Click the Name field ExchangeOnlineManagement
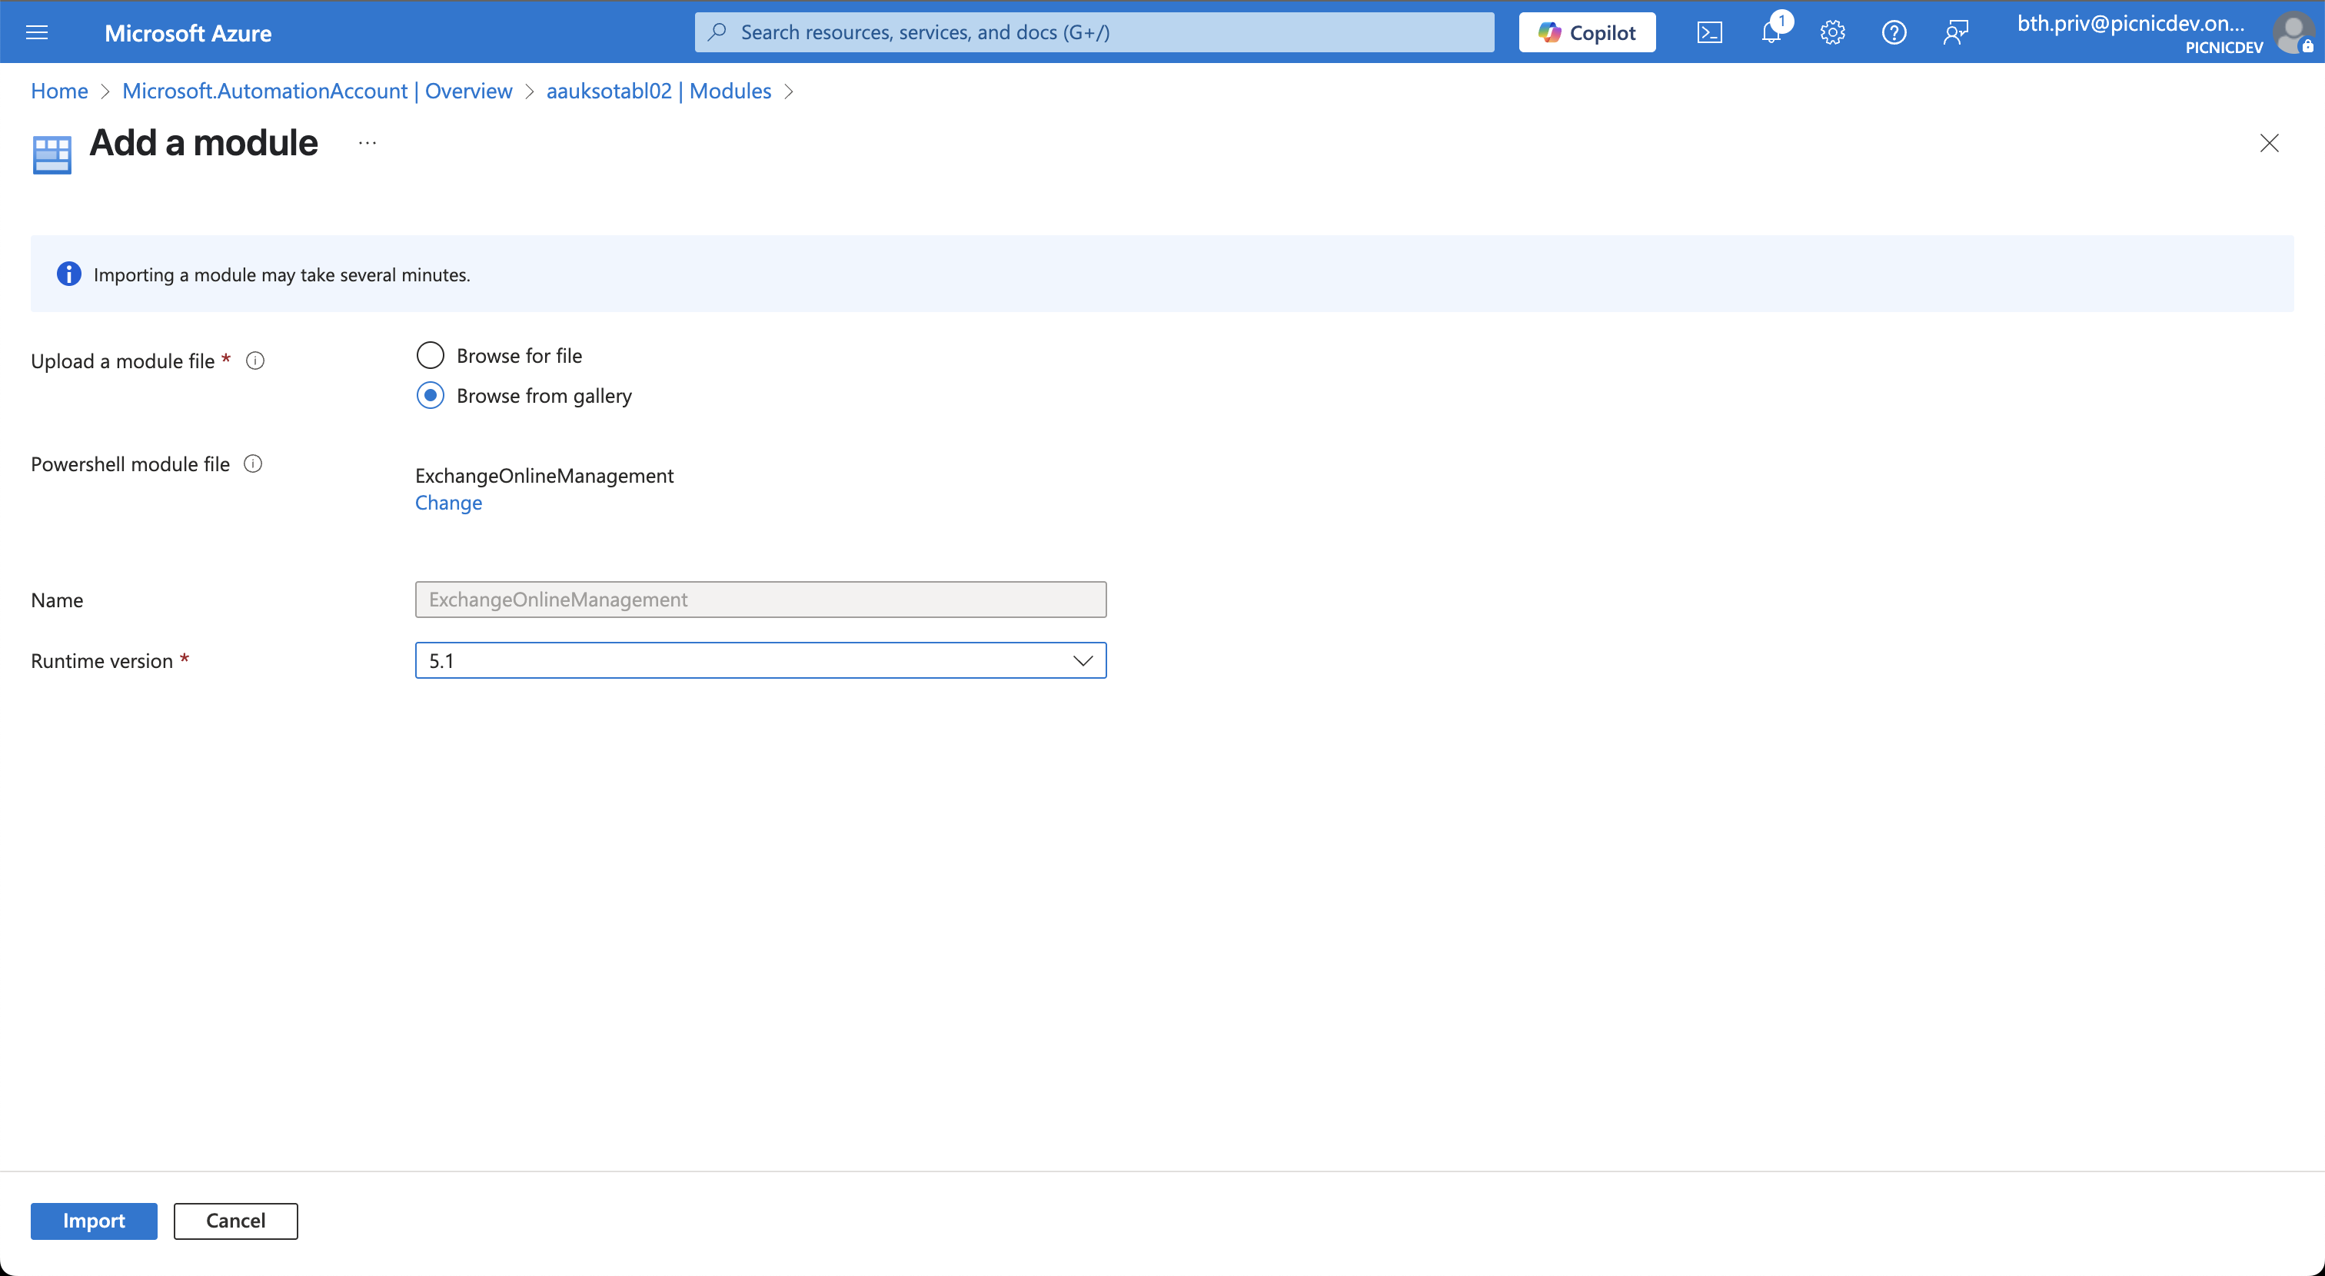 coord(760,600)
